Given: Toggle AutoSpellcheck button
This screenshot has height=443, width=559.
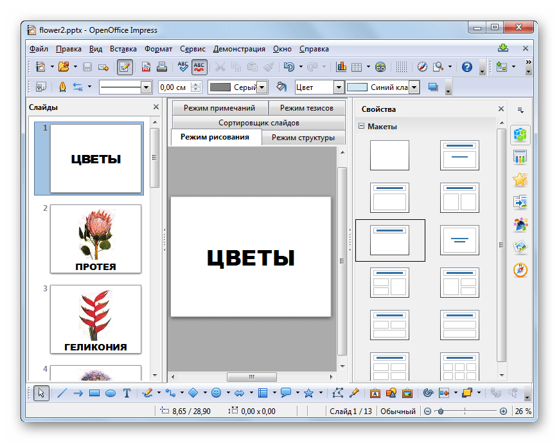Looking at the screenshot, I should (x=199, y=67).
